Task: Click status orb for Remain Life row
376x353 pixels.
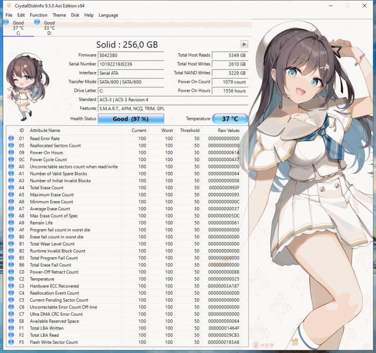Action: click(x=11, y=223)
